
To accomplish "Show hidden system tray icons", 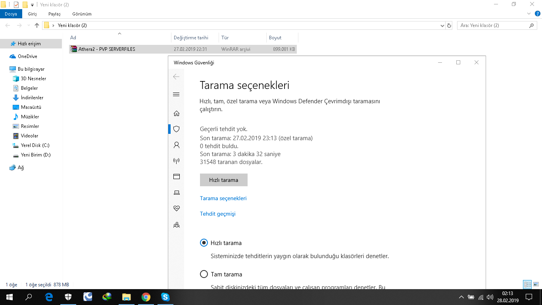I will coord(461,297).
